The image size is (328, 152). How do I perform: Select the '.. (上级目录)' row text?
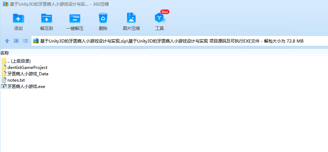[x=19, y=61]
